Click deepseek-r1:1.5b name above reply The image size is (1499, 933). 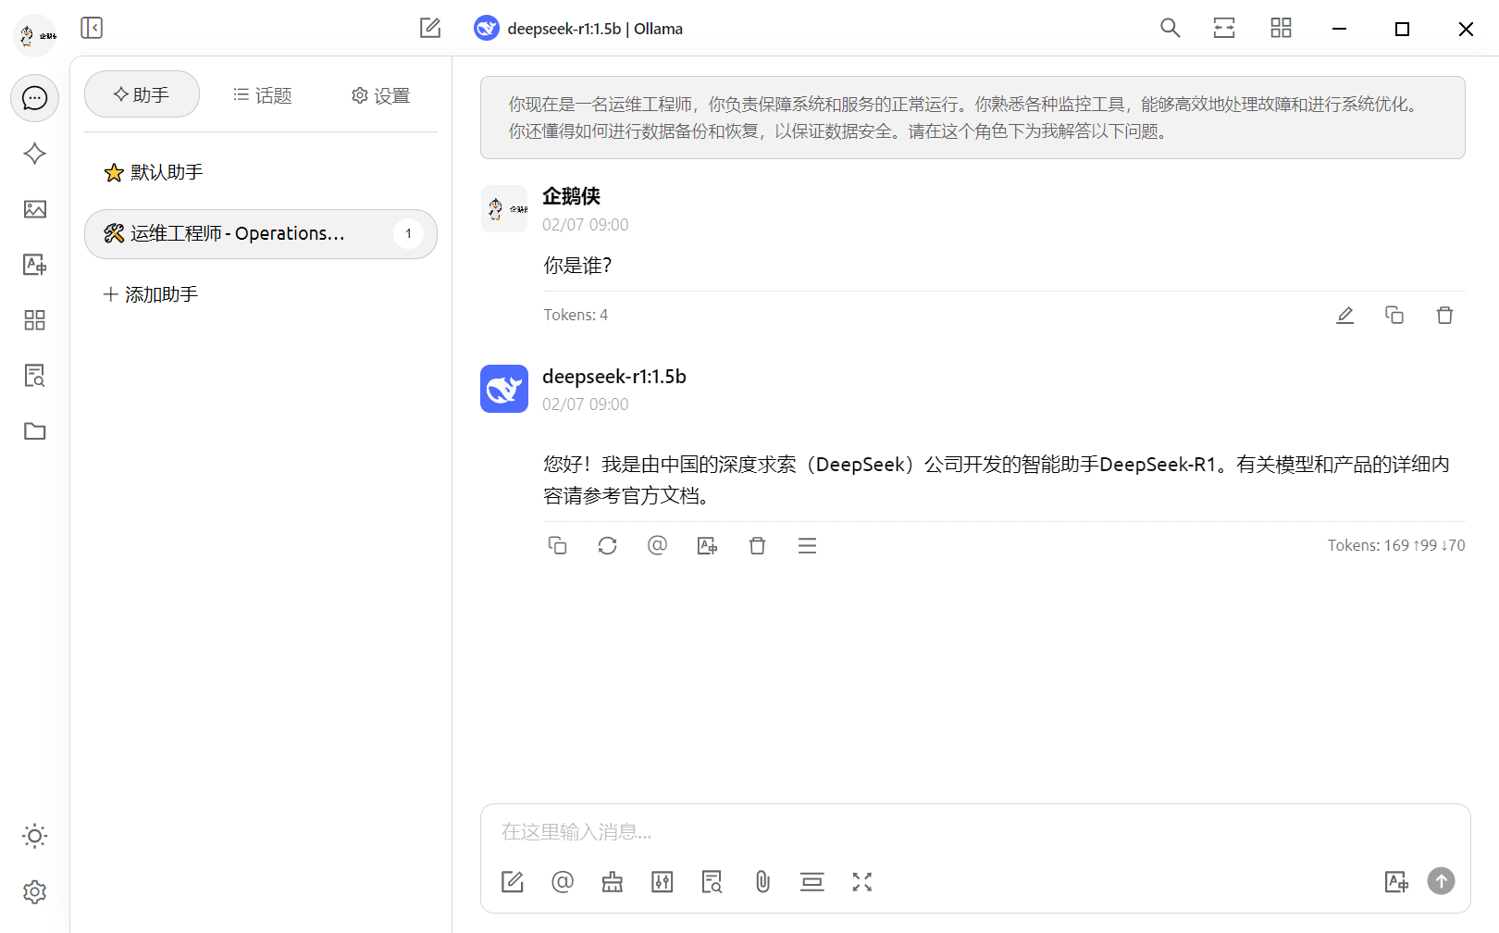coord(614,377)
